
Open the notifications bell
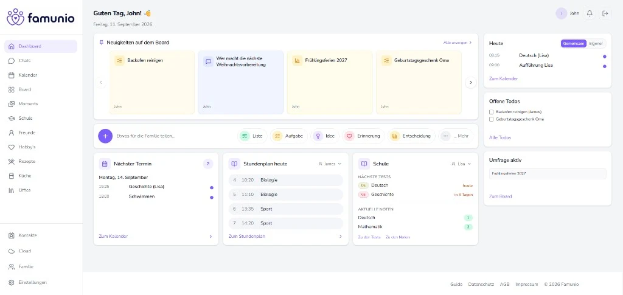pyautogui.click(x=590, y=13)
